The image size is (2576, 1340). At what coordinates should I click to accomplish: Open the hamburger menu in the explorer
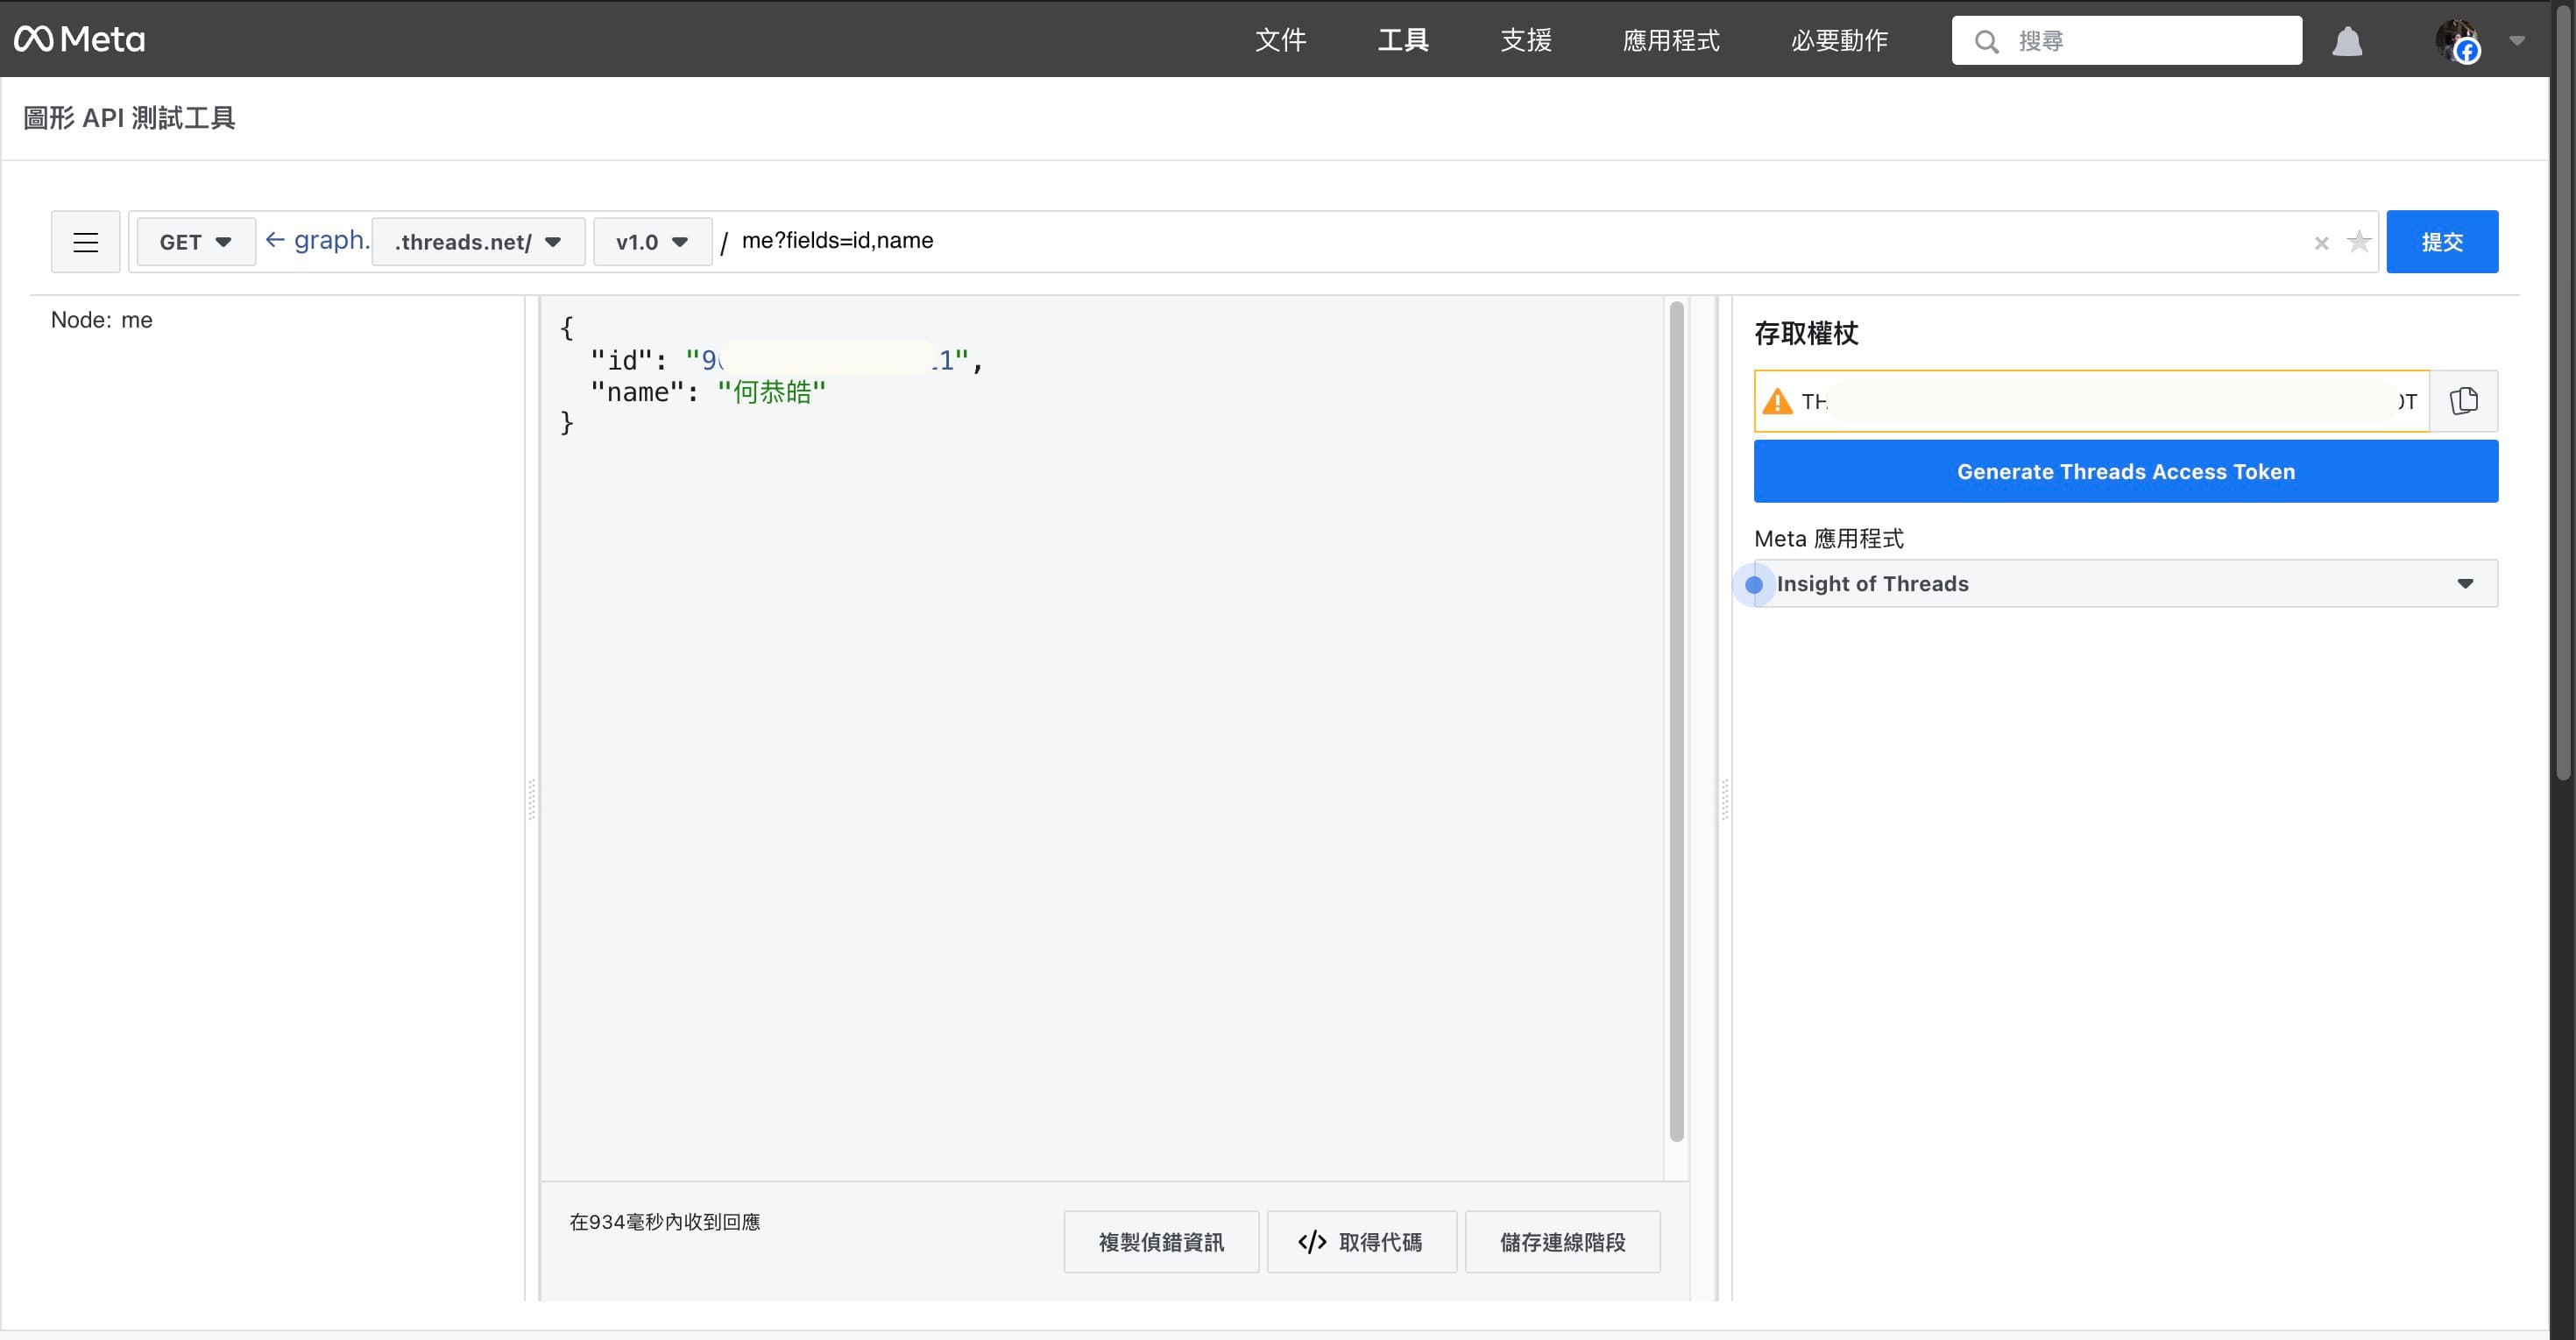pos(85,241)
